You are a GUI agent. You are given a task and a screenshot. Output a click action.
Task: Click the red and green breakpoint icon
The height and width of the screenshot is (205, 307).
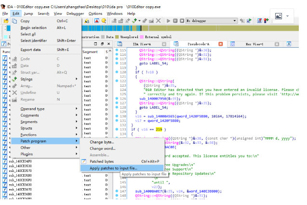tap(266, 21)
